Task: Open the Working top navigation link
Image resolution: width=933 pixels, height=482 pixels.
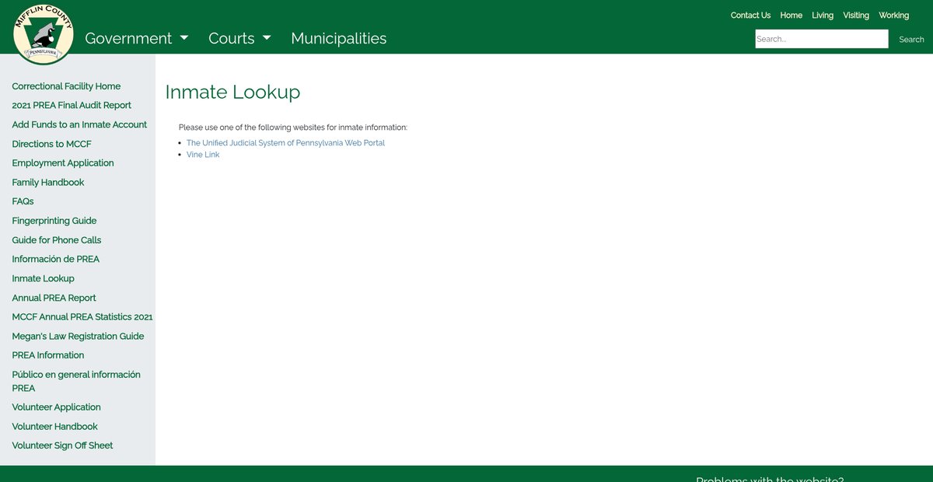Action: pos(893,16)
